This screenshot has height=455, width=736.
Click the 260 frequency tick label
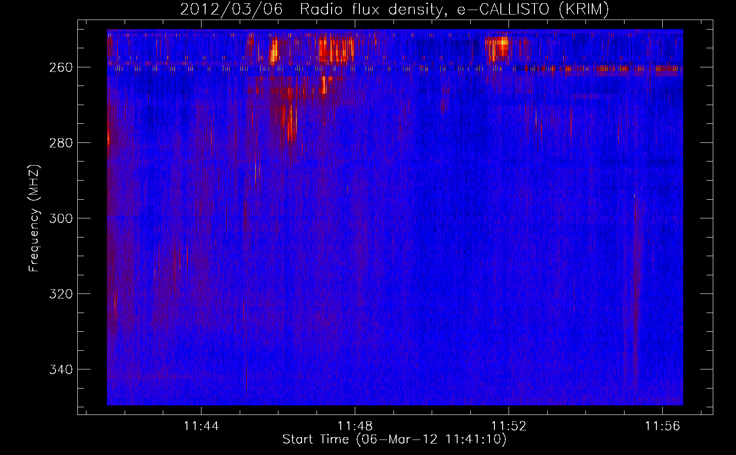60,67
